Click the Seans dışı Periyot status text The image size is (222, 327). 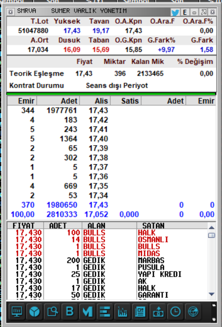point(117,86)
